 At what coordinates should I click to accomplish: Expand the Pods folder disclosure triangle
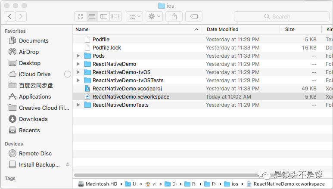[x=78, y=56]
